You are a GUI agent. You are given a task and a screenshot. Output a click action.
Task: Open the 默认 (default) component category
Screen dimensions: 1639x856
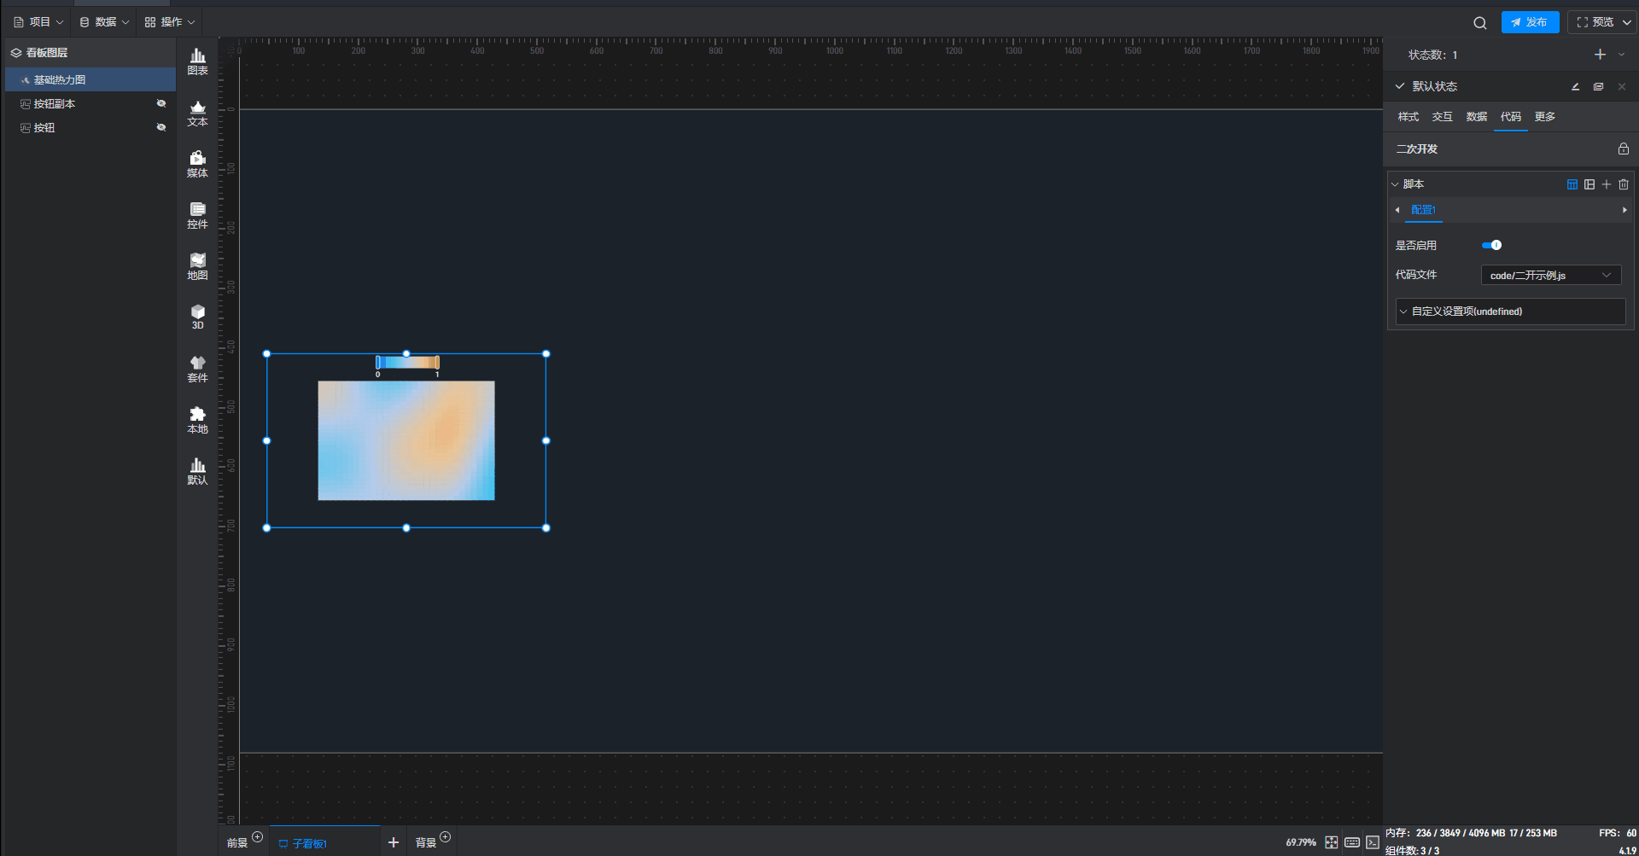click(197, 471)
